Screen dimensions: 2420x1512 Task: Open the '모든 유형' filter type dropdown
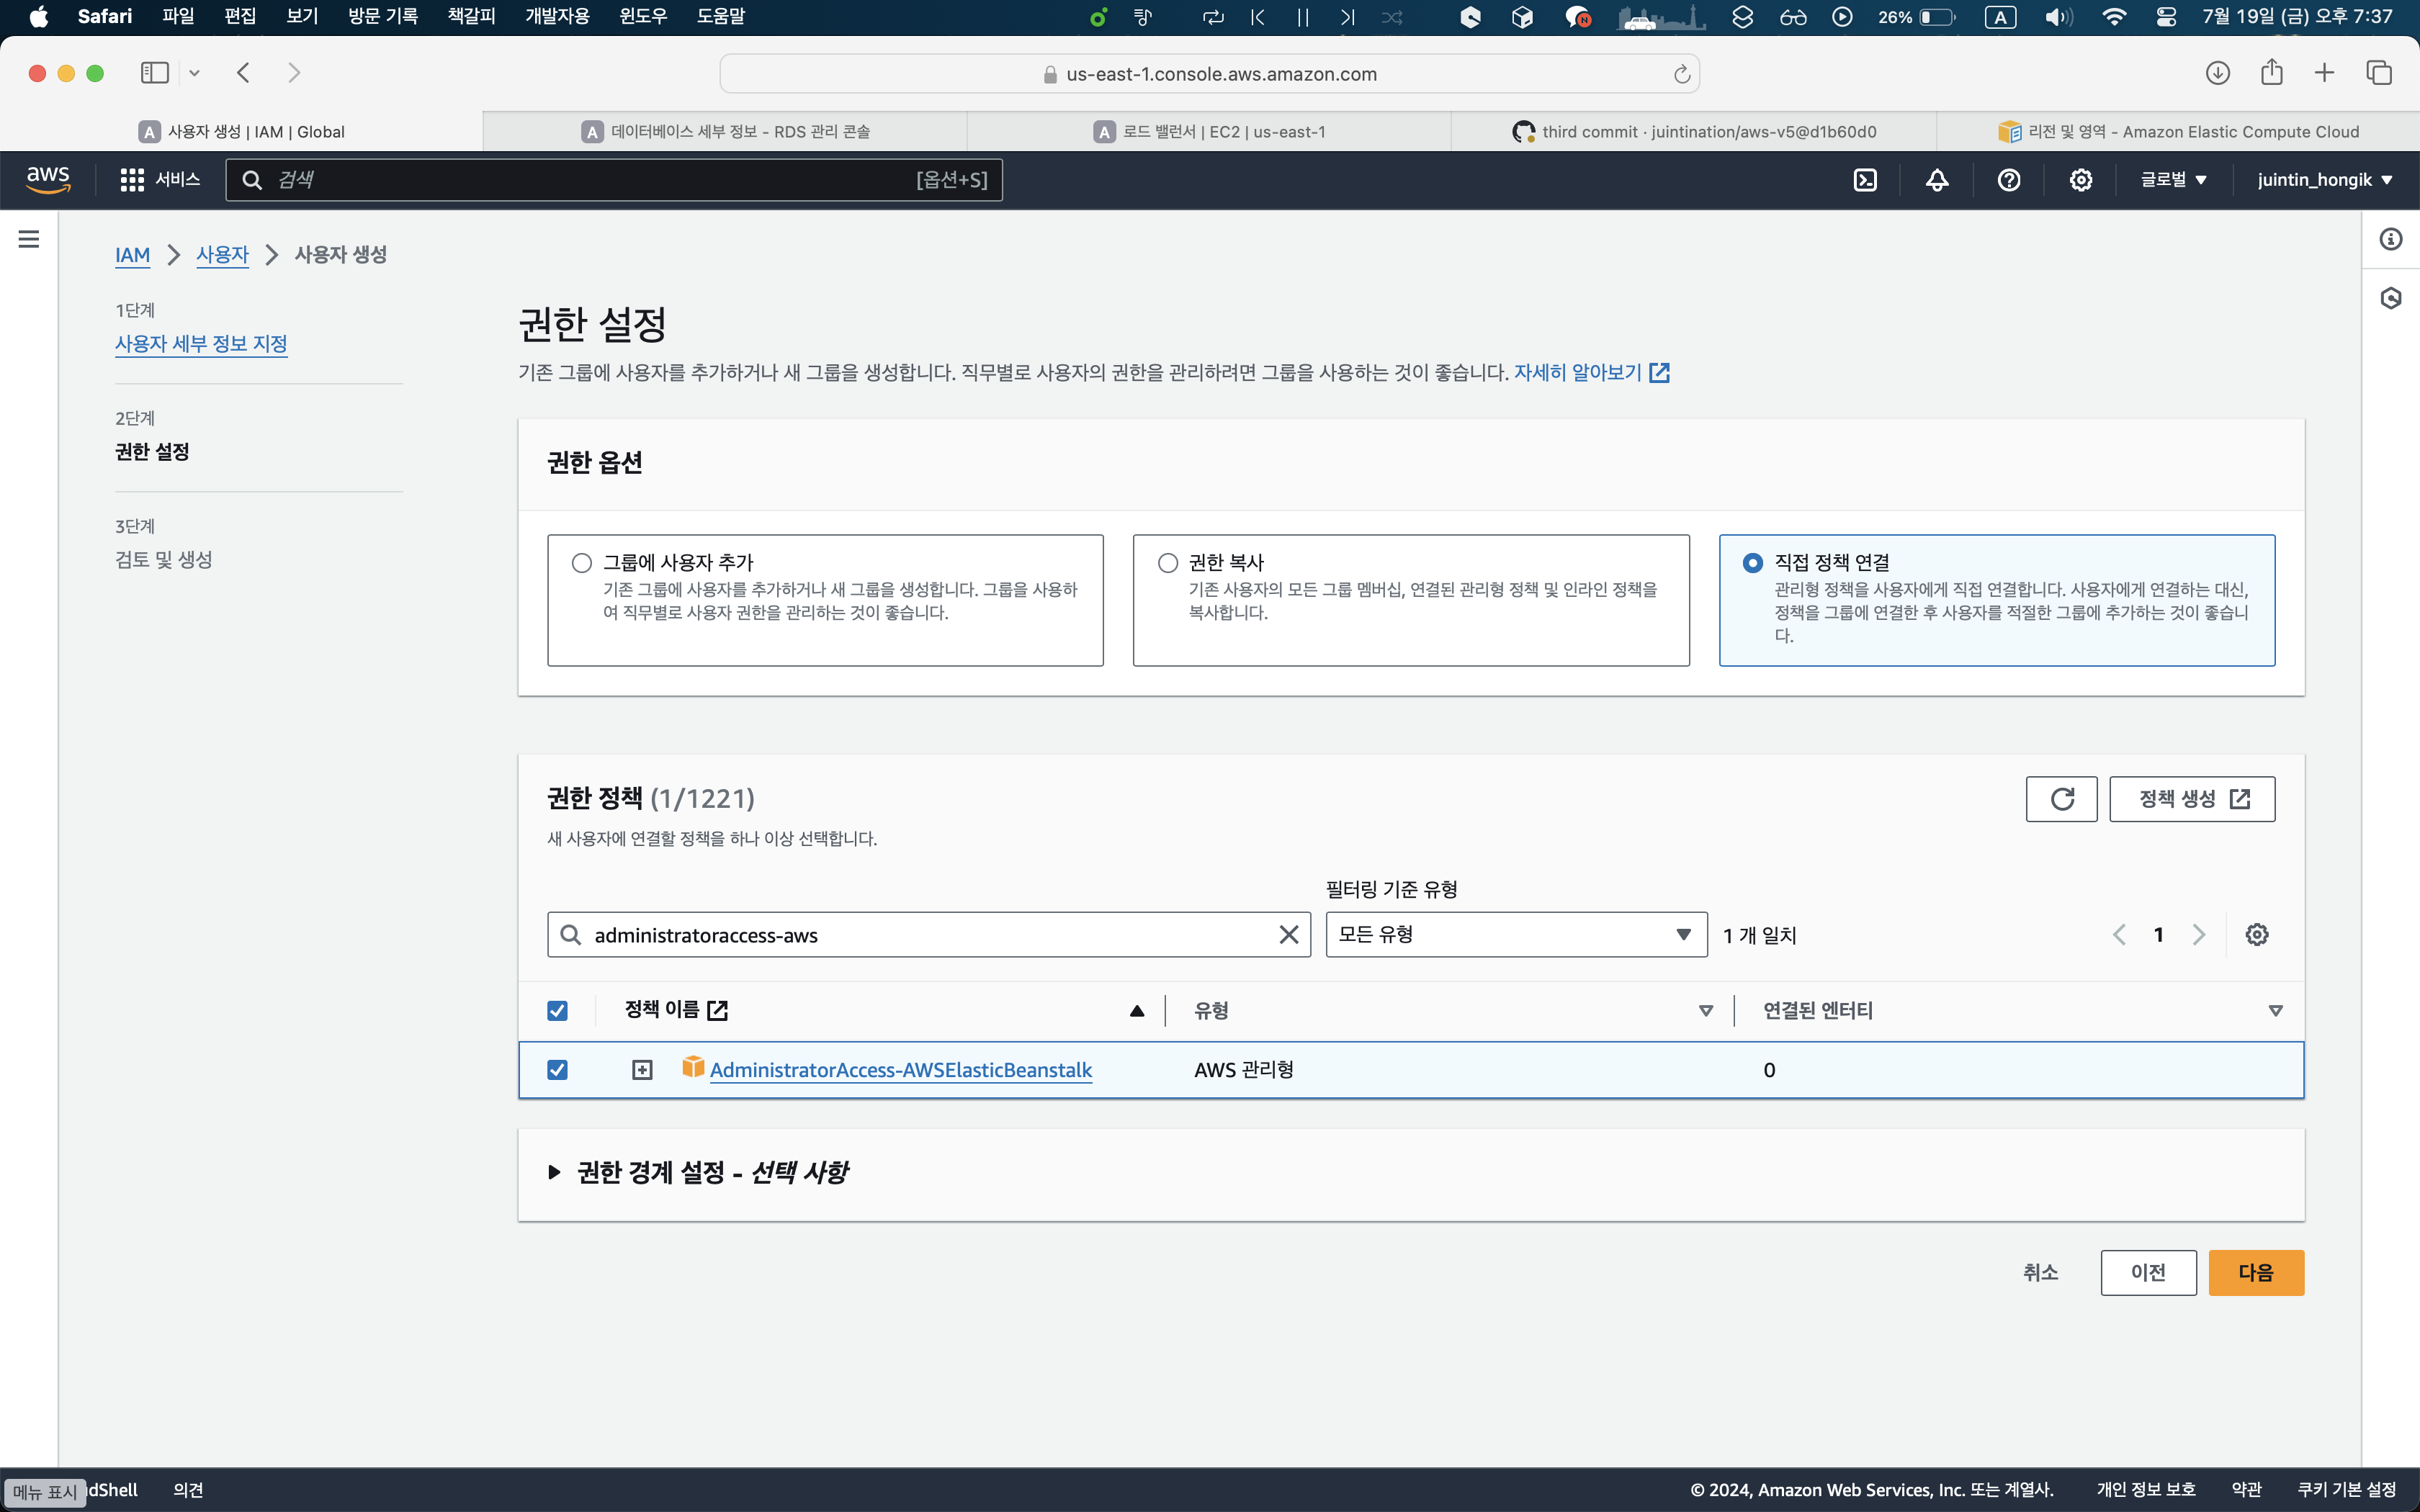click(x=1515, y=935)
